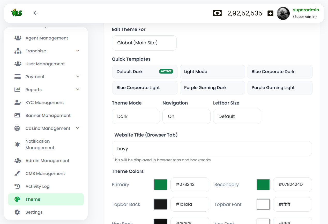
Task: Open Activity Log history icon
Action: tap(17, 186)
